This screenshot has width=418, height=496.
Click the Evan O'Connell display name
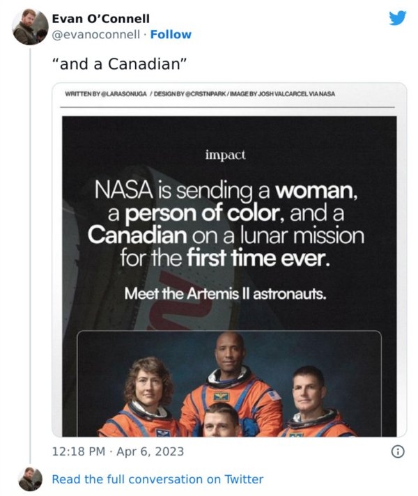(x=100, y=19)
